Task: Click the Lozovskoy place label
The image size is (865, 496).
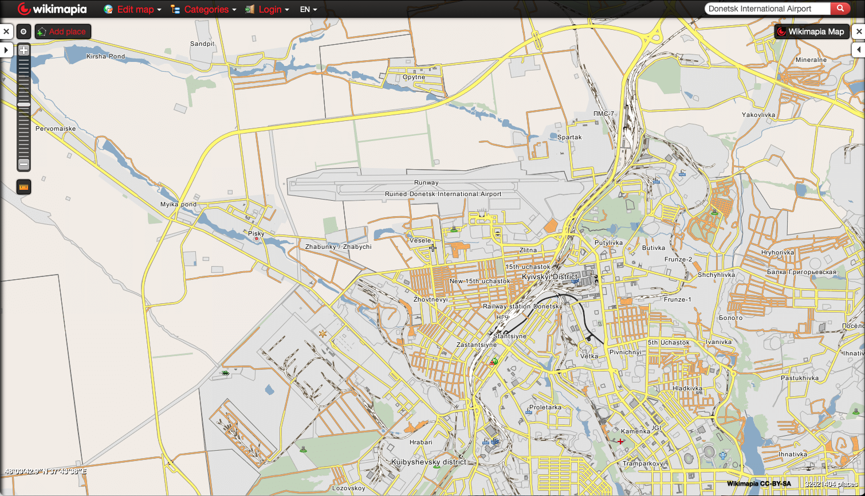Action: [348, 488]
